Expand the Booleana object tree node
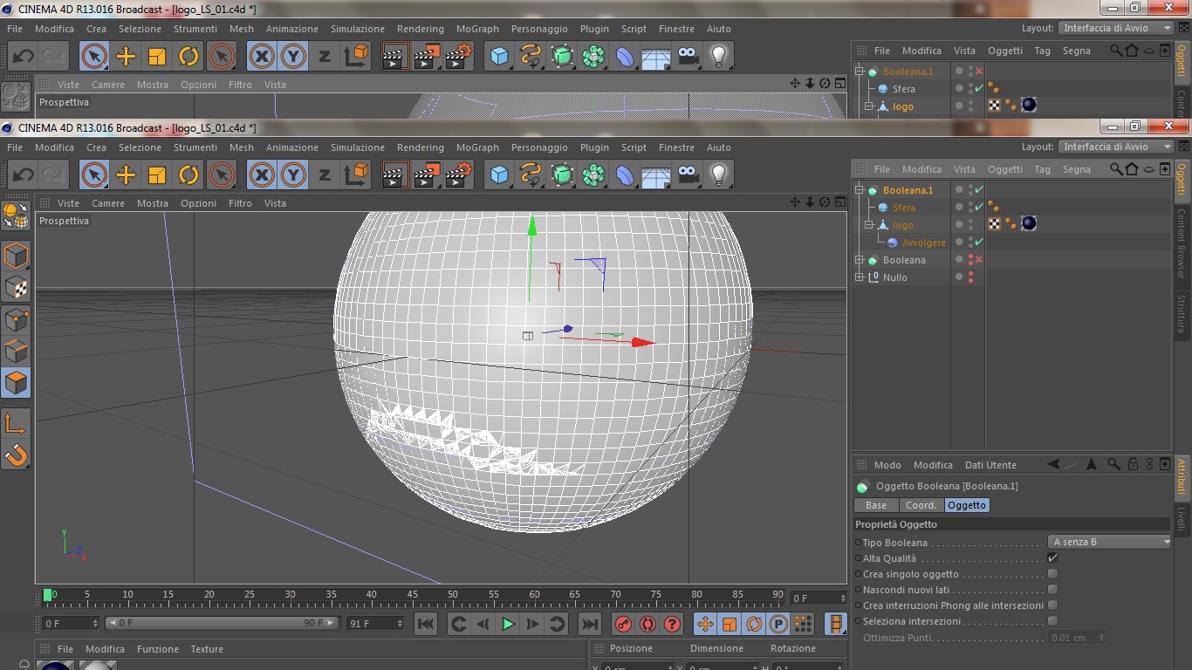This screenshot has width=1192, height=670. pyautogui.click(x=860, y=260)
